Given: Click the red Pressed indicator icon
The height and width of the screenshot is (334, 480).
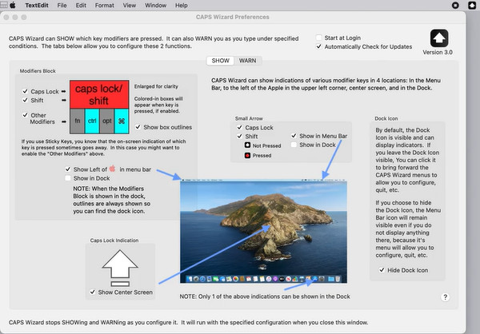Looking at the screenshot, I should (x=247, y=155).
